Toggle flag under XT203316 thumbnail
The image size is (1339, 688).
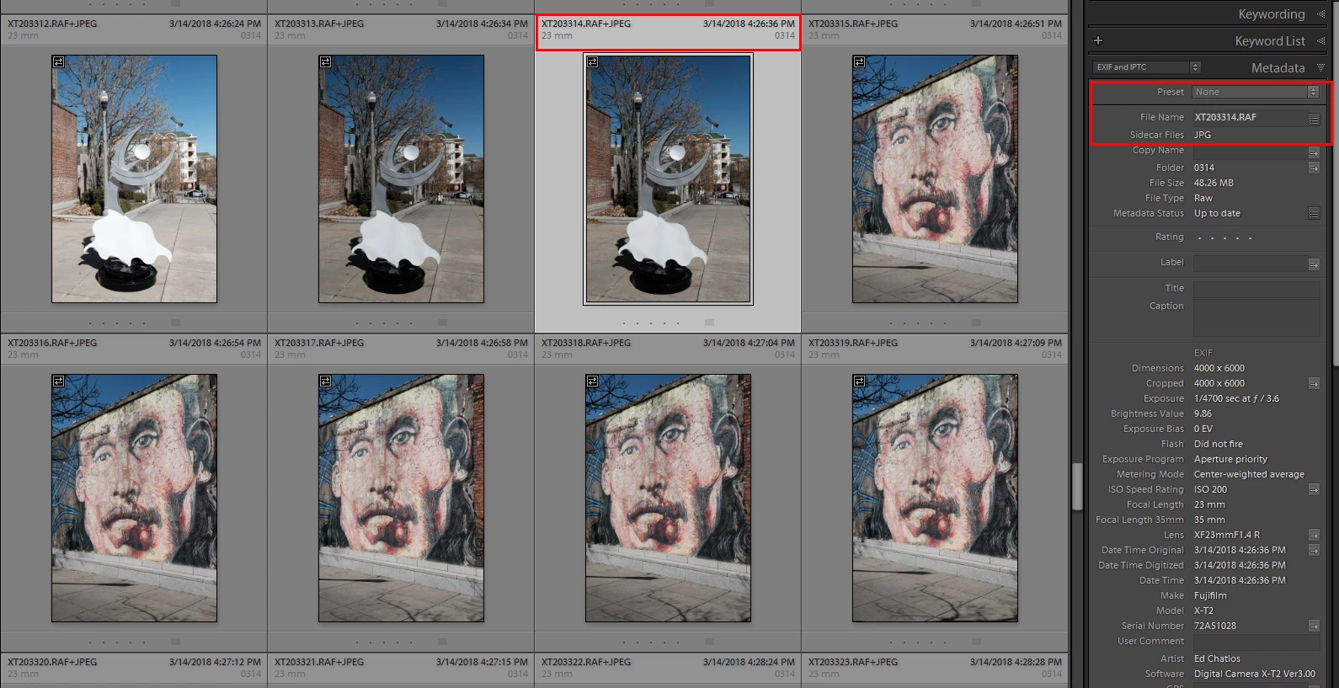(x=175, y=642)
